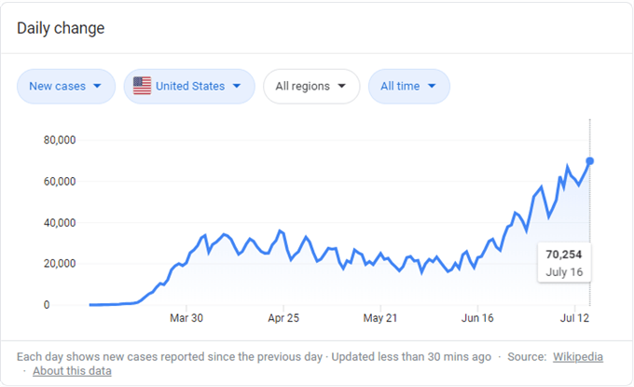The image size is (634, 387).
Task: Click the 70,254 July 16 tooltip
Action: click(564, 263)
